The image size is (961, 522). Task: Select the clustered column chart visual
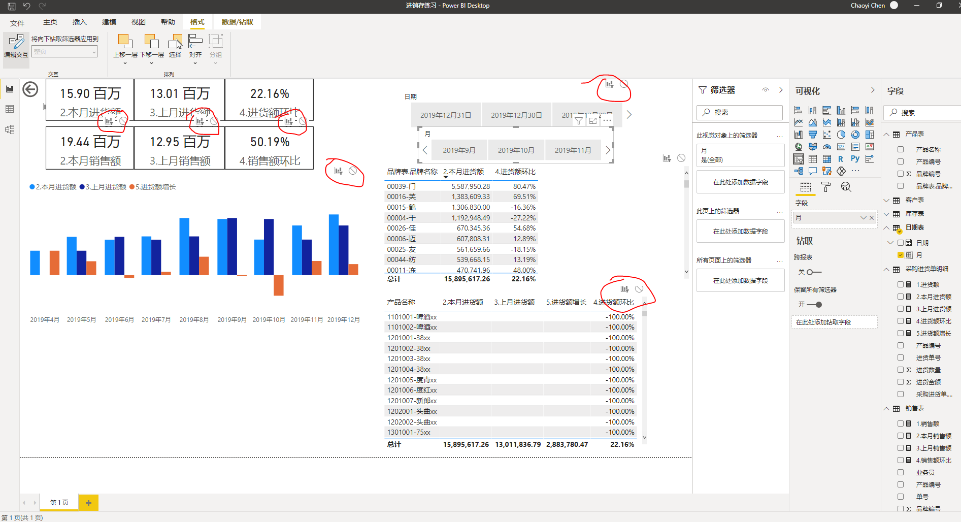[x=841, y=110]
